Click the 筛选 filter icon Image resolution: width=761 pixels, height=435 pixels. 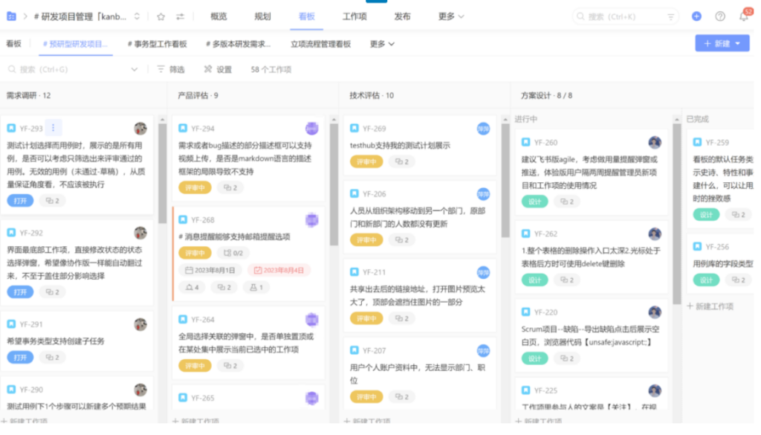161,69
